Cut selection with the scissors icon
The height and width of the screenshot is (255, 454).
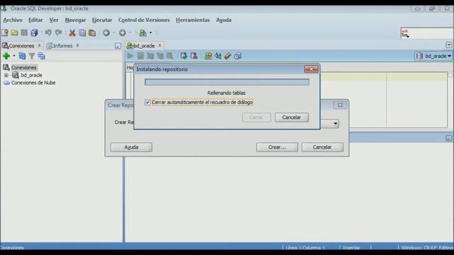tap(72, 33)
